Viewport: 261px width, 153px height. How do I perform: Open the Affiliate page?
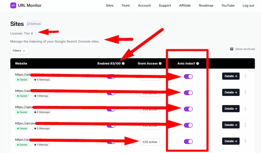(185, 6)
